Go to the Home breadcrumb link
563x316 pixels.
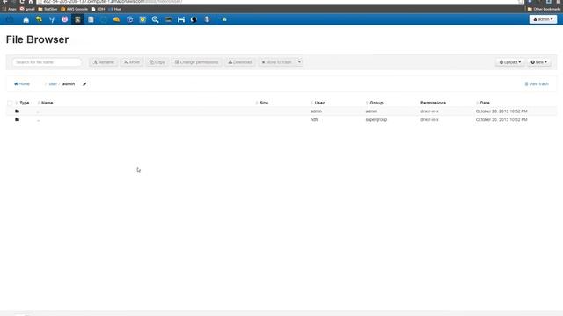click(22, 84)
